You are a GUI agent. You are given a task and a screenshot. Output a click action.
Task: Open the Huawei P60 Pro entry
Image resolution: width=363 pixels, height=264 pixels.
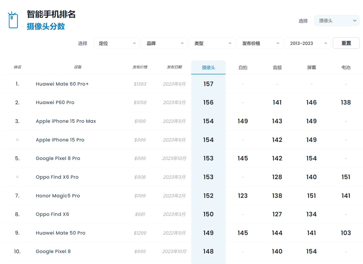[55, 102]
